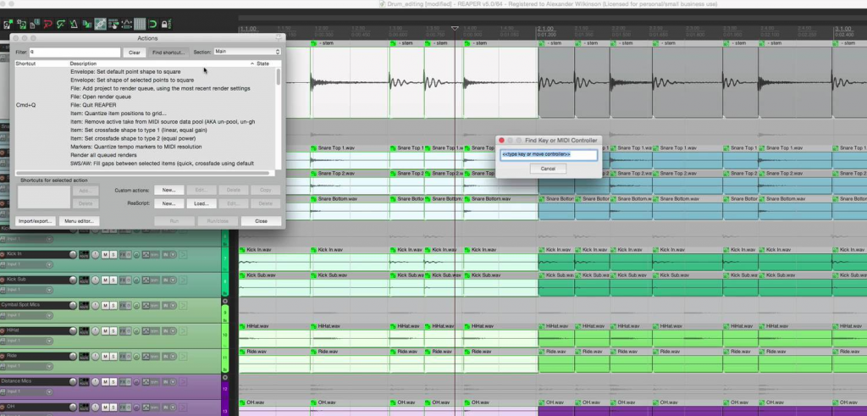
Task: Click New... beside Custom actions
Action: click(168, 190)
